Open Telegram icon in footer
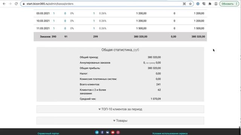Screen dimensions: 241x135 pyautogui.click(x=97, y=132)
